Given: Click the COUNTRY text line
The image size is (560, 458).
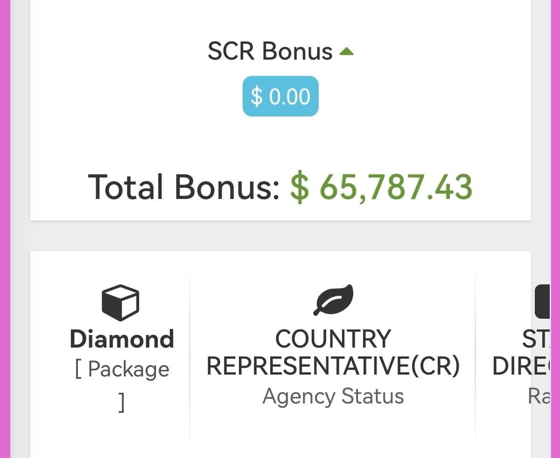Looking at the screenshot, I should (333, 339).
